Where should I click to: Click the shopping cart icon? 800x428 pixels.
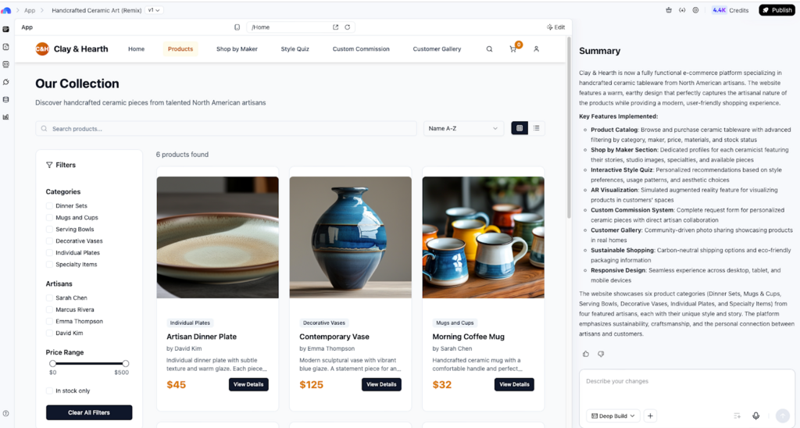[x=513, y=49]
